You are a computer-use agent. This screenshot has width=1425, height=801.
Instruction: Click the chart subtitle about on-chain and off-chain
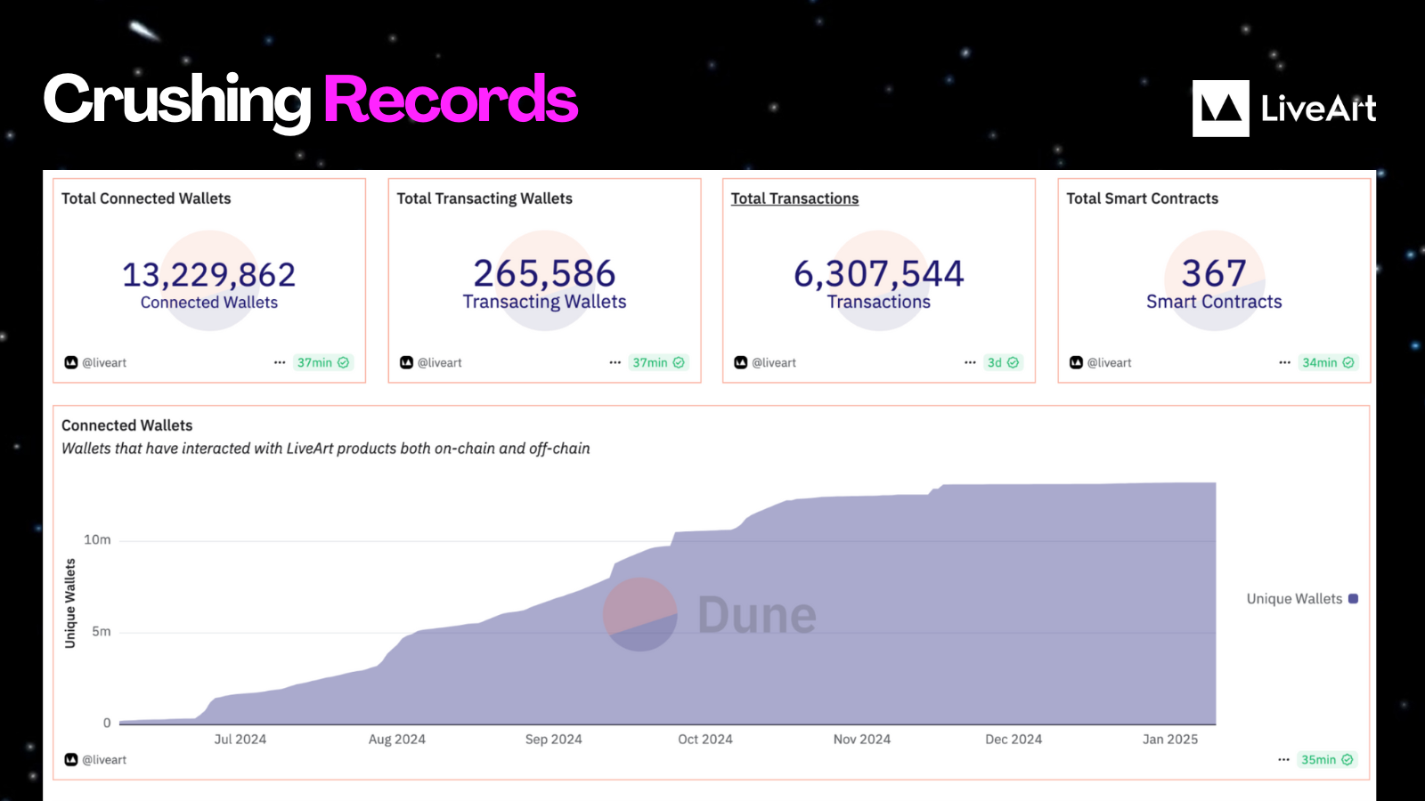(326, 449)
